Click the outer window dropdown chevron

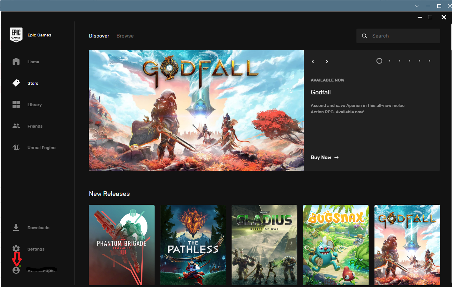417,6
